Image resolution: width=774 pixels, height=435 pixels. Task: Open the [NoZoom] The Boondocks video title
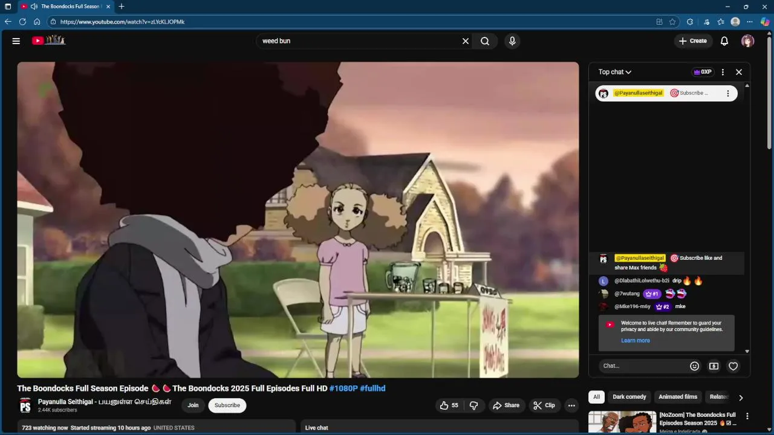698,419
